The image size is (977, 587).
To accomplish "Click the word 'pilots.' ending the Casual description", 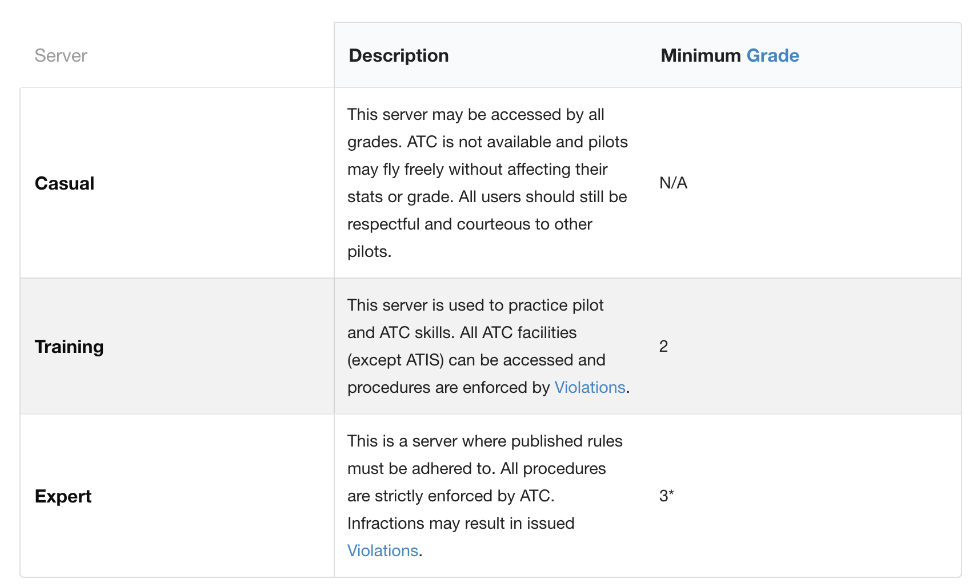I will pos(369,251).
